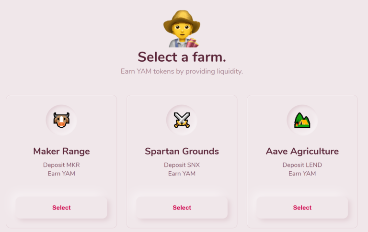Click the farmer emoji at the top

[x=182, y=29]
